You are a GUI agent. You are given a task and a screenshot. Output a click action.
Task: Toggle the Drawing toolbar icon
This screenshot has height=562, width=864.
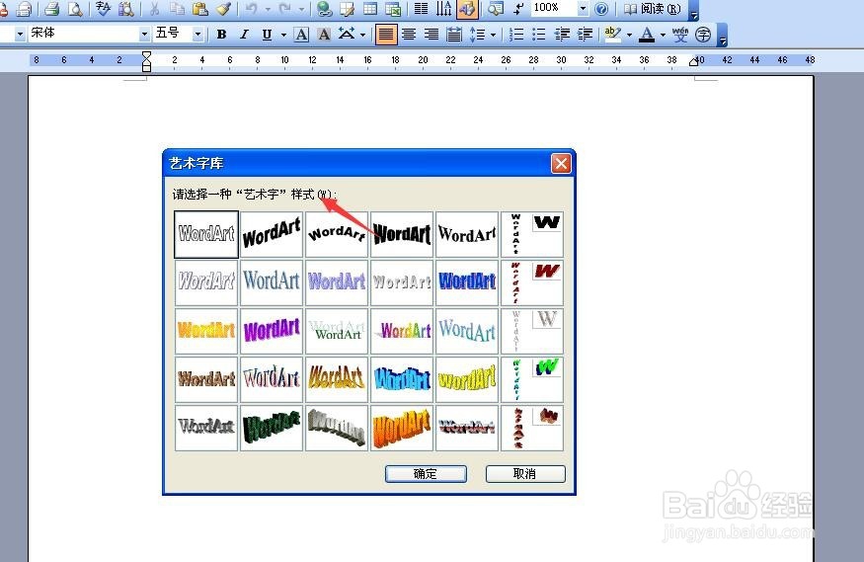coord(467,8)
